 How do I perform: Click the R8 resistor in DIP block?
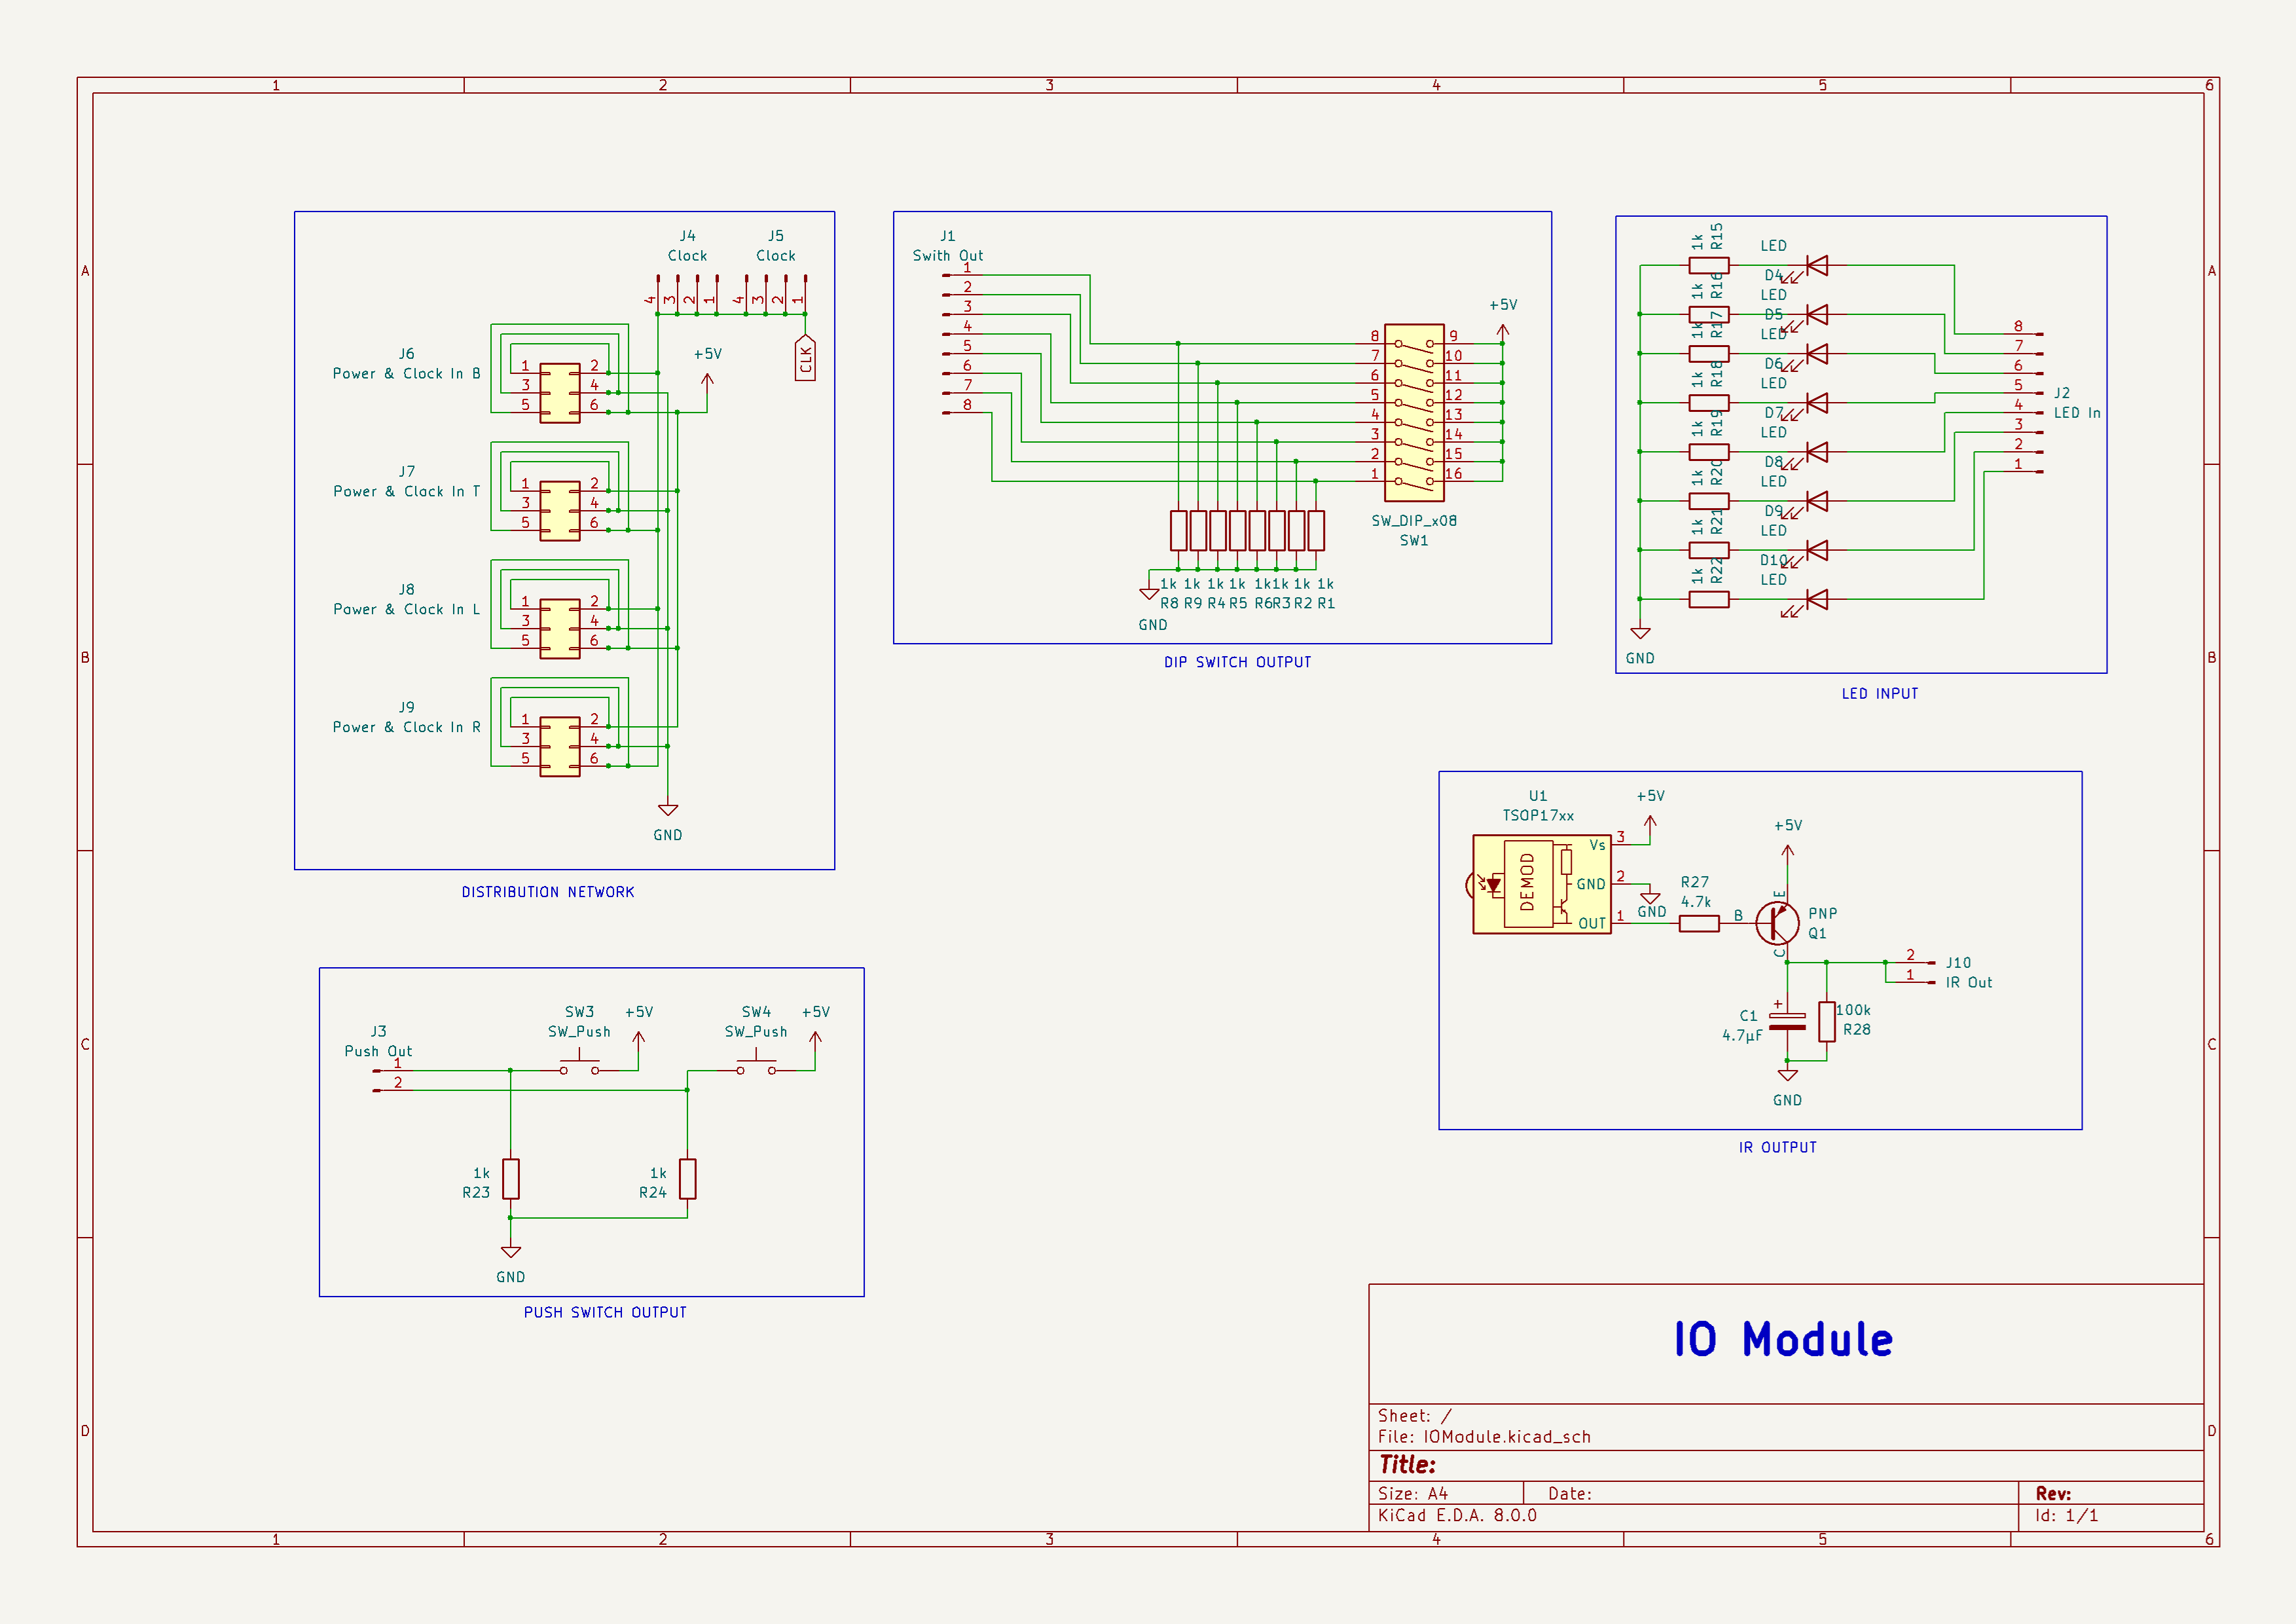[1179, 530]
